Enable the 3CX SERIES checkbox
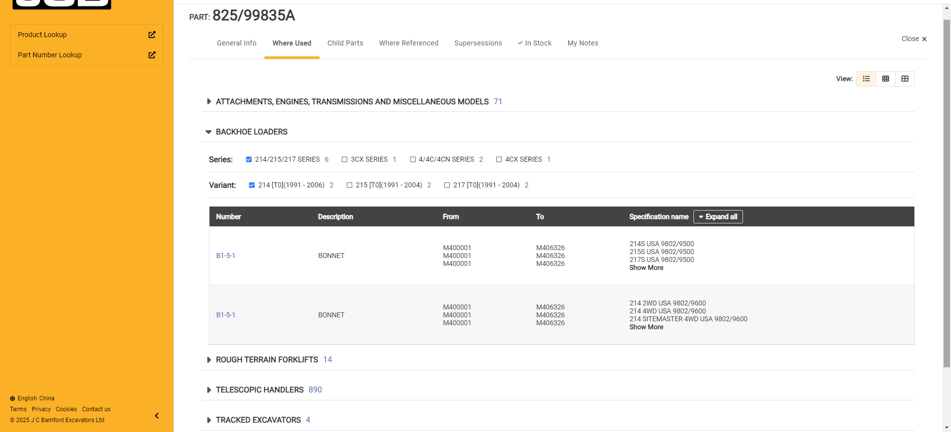The width and height of the screenshot is (951, 432). 344,159
